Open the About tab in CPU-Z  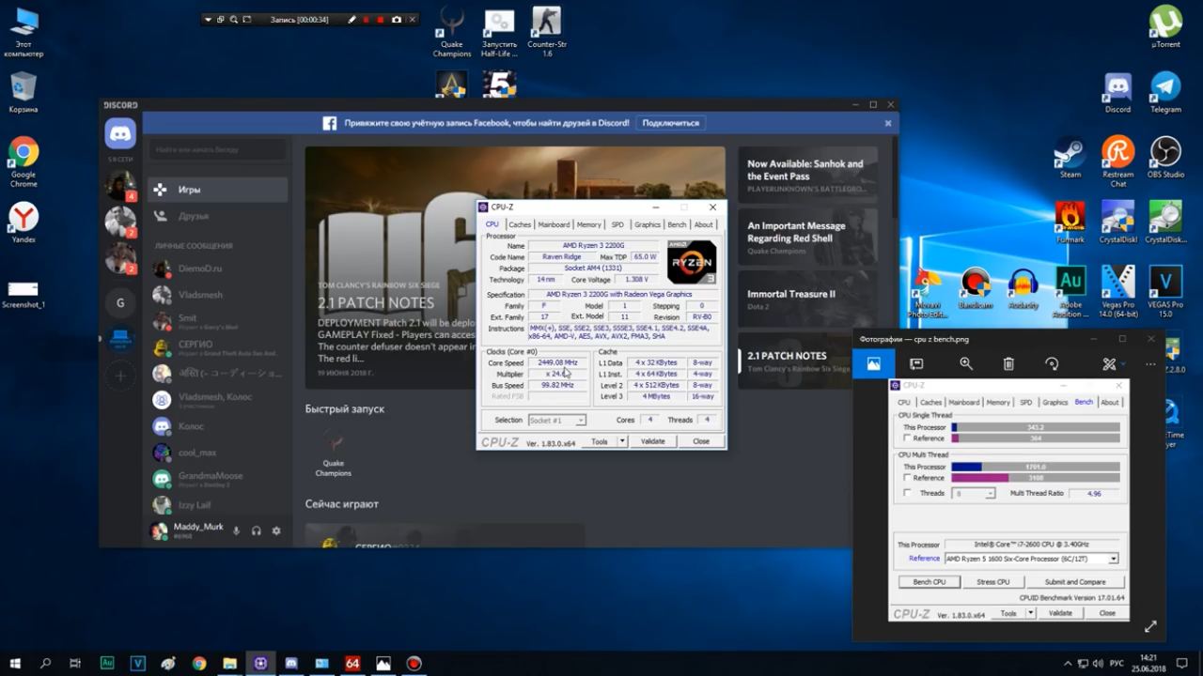click(x=704, y=224)
